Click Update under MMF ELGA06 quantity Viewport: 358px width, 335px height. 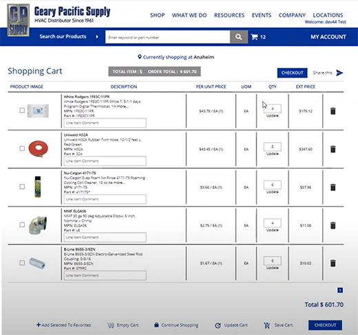coord(273,230)
